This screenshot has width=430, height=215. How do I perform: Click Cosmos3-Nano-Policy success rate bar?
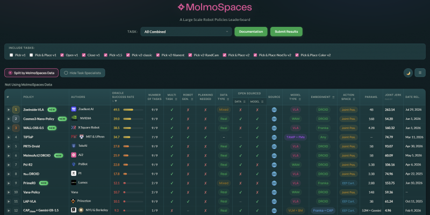click(x=133, y=119)
